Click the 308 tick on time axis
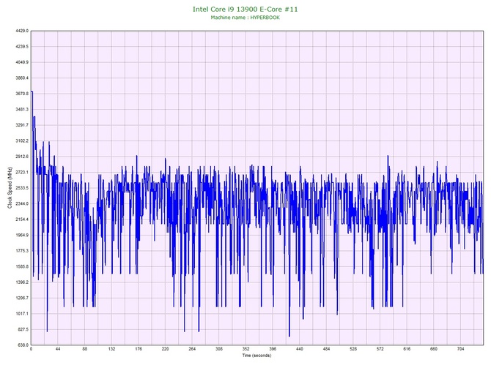The width and height of the screenshot is (491, 368). 219,349
